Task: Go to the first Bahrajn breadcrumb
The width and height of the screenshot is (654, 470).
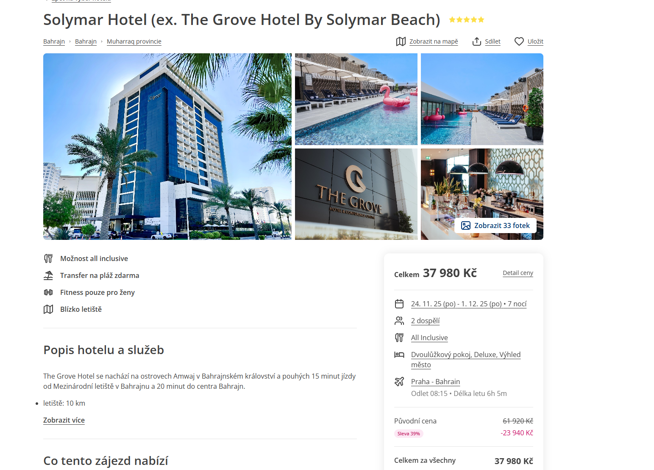Action: click(x=54, y=41)
